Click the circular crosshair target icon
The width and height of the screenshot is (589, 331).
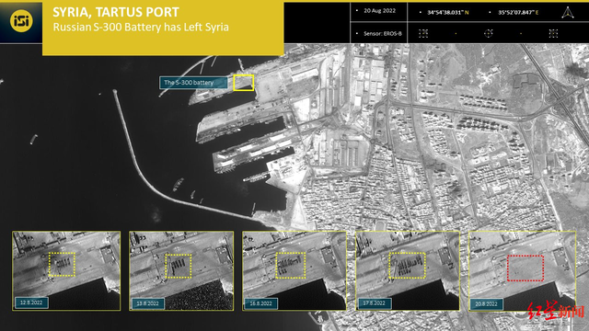tap(488, 33)
